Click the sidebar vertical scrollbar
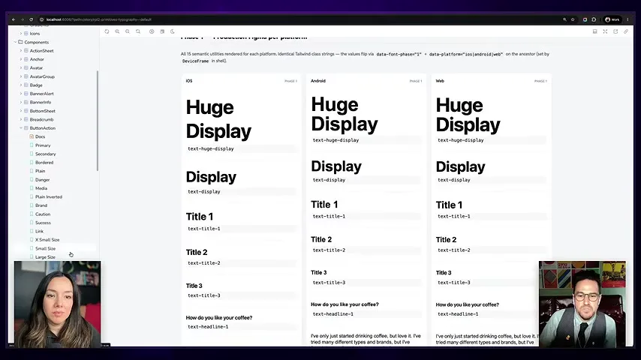Viewport: 641px width, 360px height. (98, 121)
